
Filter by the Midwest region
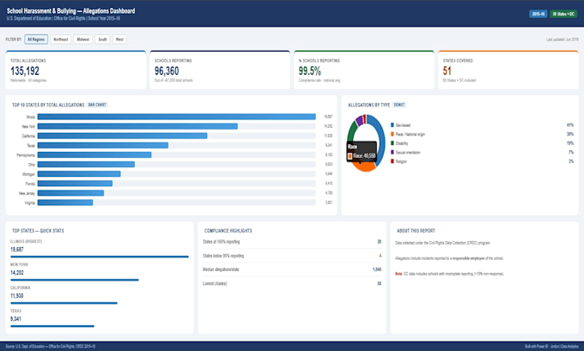[83, 39]
